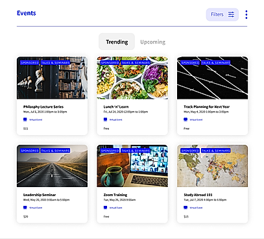Switch to the Trending tab

coord(117,42)
